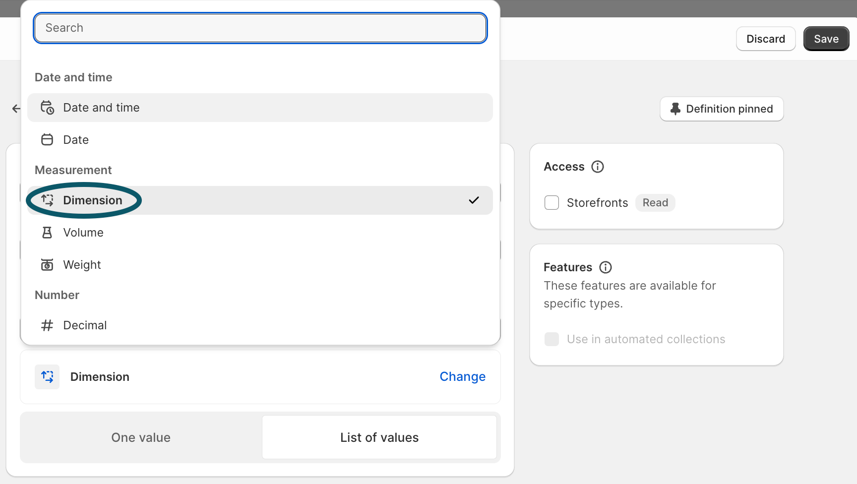Choose Dimension from the type list
The height and width of the screenshot is (484, 857).
93,200
